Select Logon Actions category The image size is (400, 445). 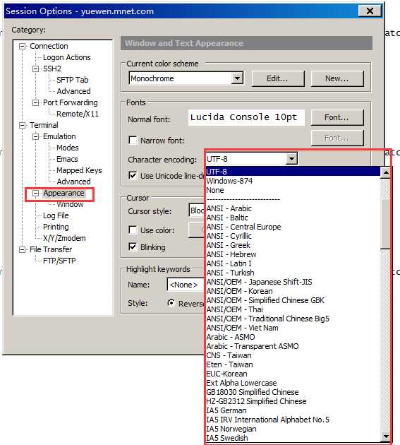pyautogui.click(x=66, y=57)
